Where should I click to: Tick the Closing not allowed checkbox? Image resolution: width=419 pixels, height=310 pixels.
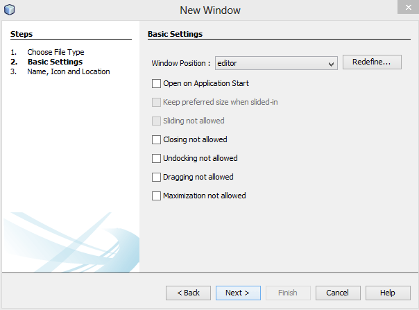click(x=156, y=139)
